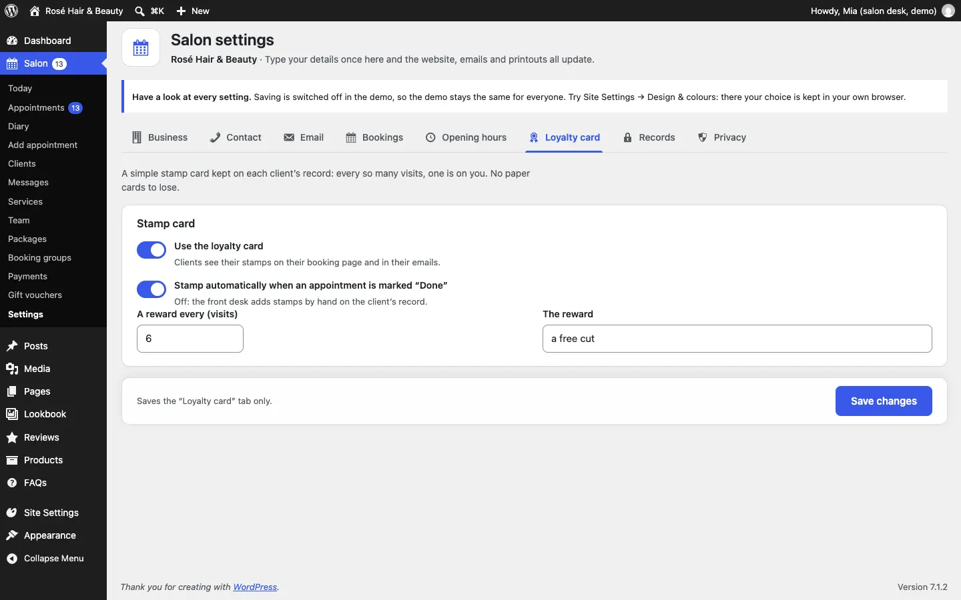Turn off the 'Use the loyalty card' toggle
This screenshot has height=600, width=961.
151,250
